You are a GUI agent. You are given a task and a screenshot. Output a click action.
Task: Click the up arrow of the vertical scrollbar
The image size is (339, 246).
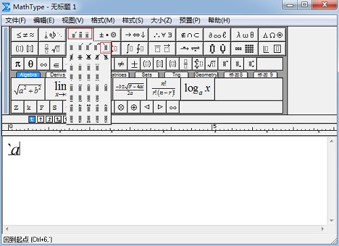click(332, 141)
